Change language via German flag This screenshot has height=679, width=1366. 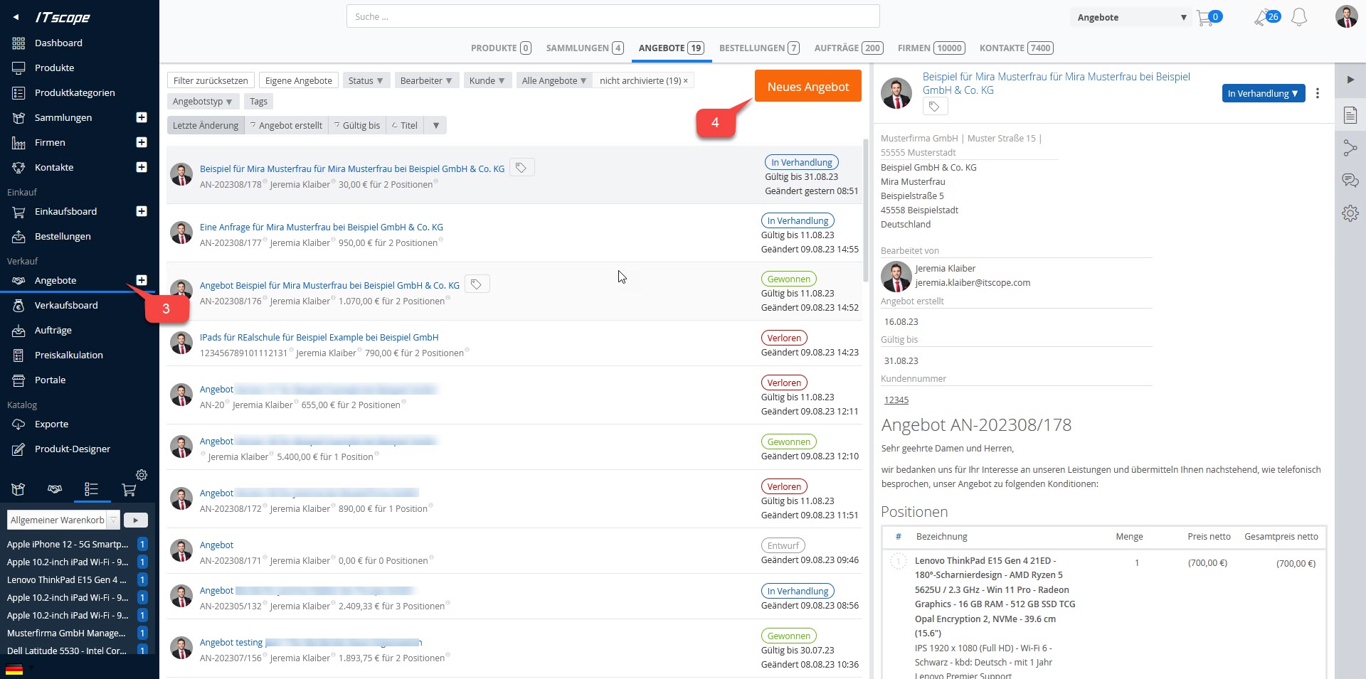[x=14, y=668]
